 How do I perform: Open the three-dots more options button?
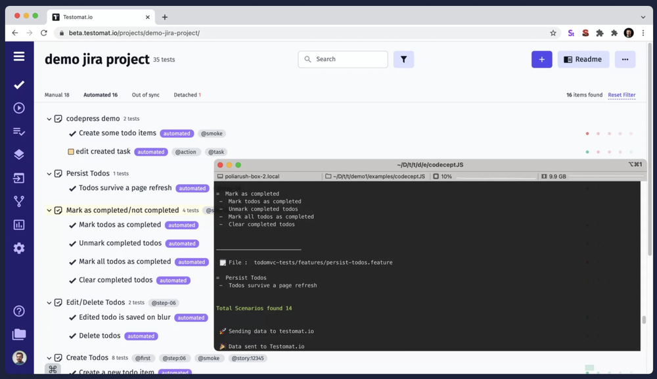pyautogui.click(x=625, y=60)
